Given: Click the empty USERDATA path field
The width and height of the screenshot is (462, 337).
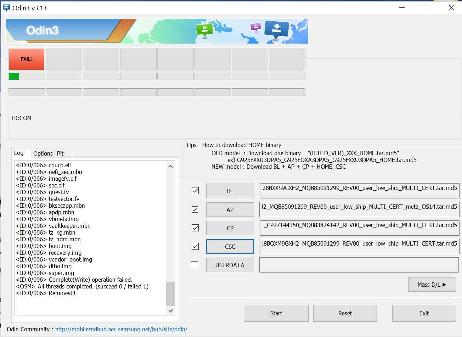Looking at the screenshot, I should pos(359,265).
